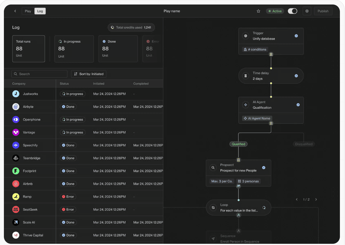
Task: Open Total credits used pill
Action: coord(131,28)
